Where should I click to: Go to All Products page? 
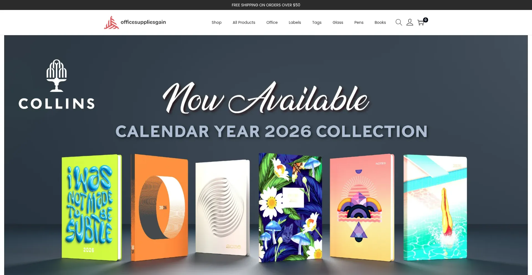(244, 22)
